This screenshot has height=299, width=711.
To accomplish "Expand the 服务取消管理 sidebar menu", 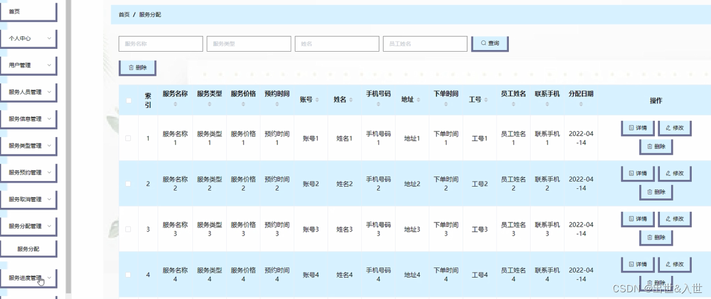I will (28, 200).
